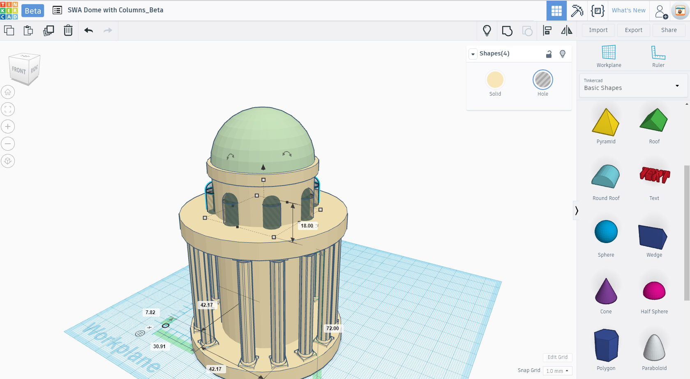Hide selected shapes with lightbulb

coord(563,54)
